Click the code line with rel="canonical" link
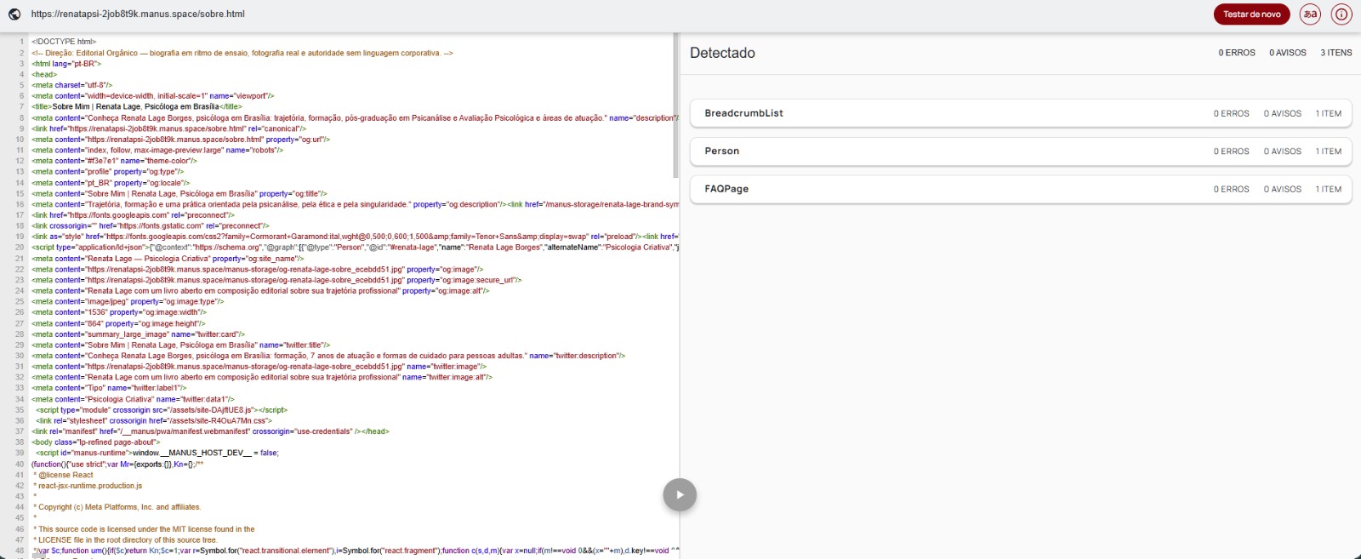 pyautogui.click(x=168, y=128)
